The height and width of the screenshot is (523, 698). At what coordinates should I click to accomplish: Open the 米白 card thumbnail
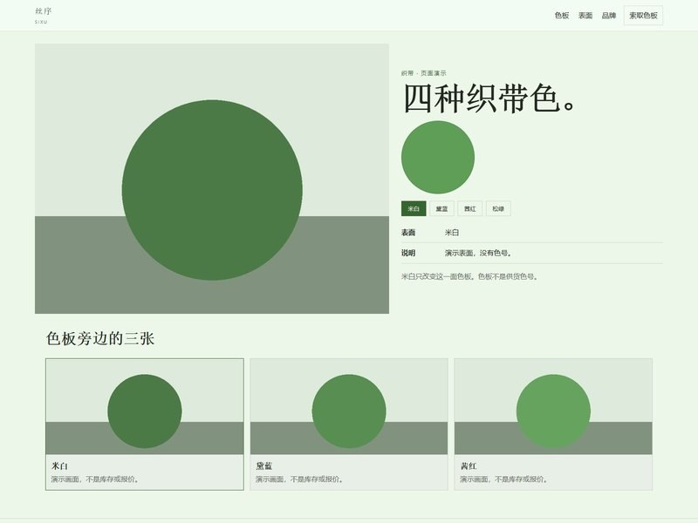pyautogui.click(x=145, y=406)
